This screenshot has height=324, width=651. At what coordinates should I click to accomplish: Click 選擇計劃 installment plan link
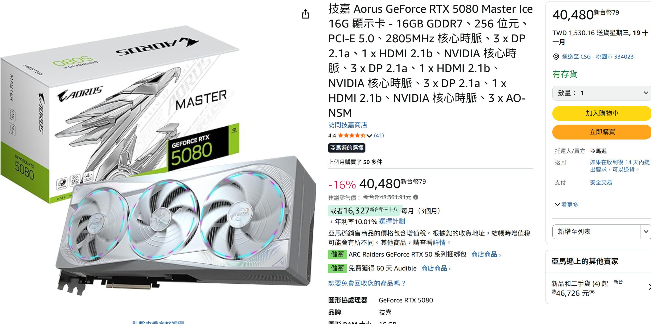point(392,221)
